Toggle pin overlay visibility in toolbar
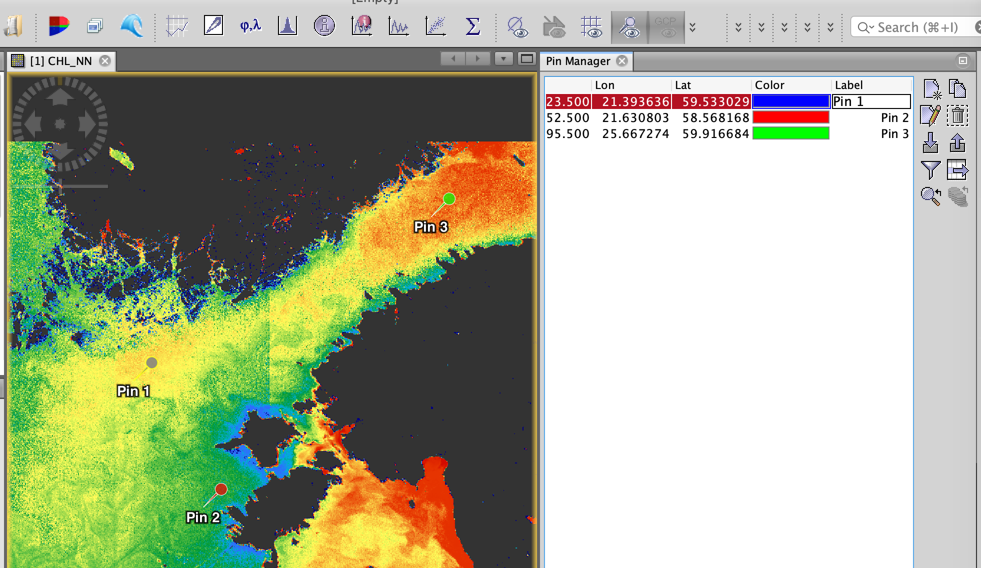 tap(629, 27)
